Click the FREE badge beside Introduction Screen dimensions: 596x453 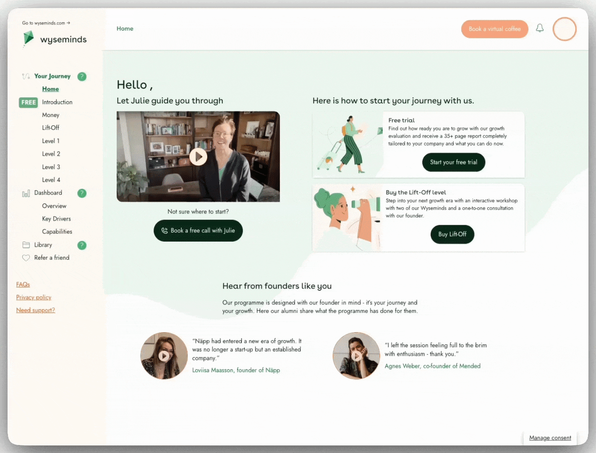coord(28,102)
